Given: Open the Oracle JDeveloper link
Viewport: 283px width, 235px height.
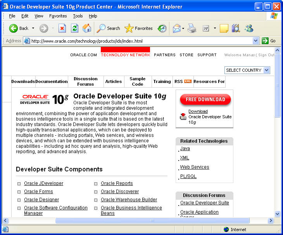Looking at the screenshot, I should point(44,183).
